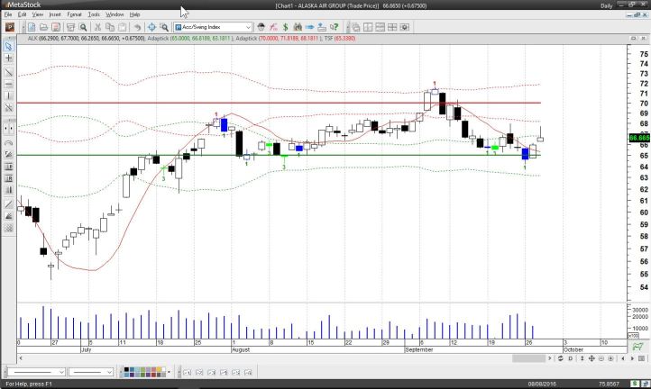Select the arrow pointer tool
Screen dimensions: 651x389
(x=8, y=46)
